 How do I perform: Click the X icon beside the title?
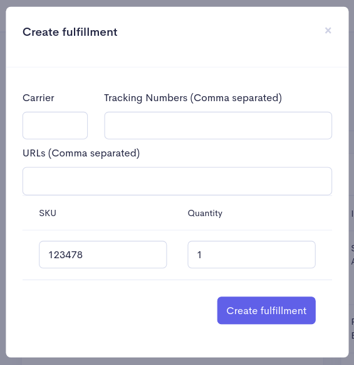tap(328, 31)
